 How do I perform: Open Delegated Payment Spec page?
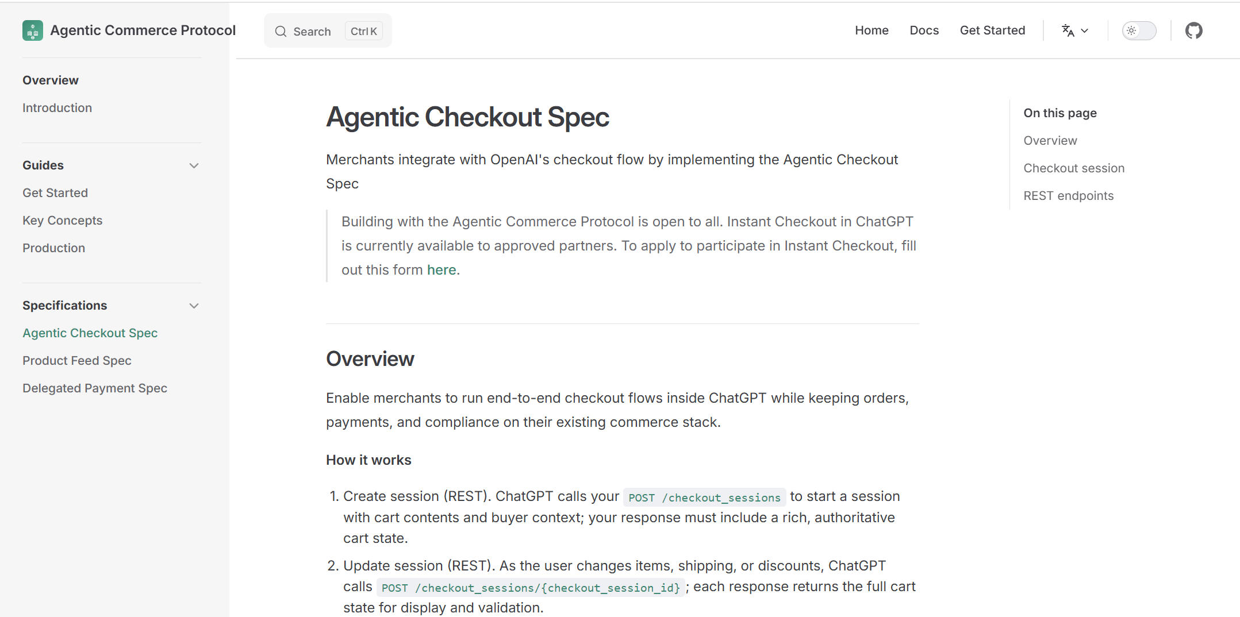pos(94,388)
